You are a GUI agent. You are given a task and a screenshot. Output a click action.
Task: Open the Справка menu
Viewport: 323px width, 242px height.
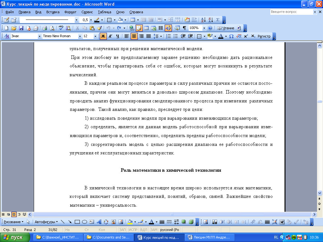[136, 12]
